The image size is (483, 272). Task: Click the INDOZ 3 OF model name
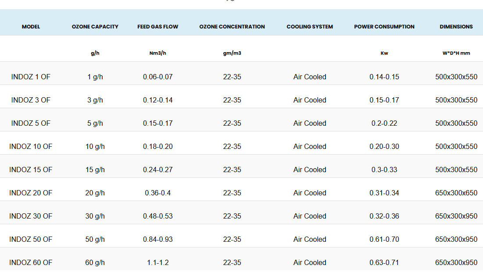[x=31, y=100]
